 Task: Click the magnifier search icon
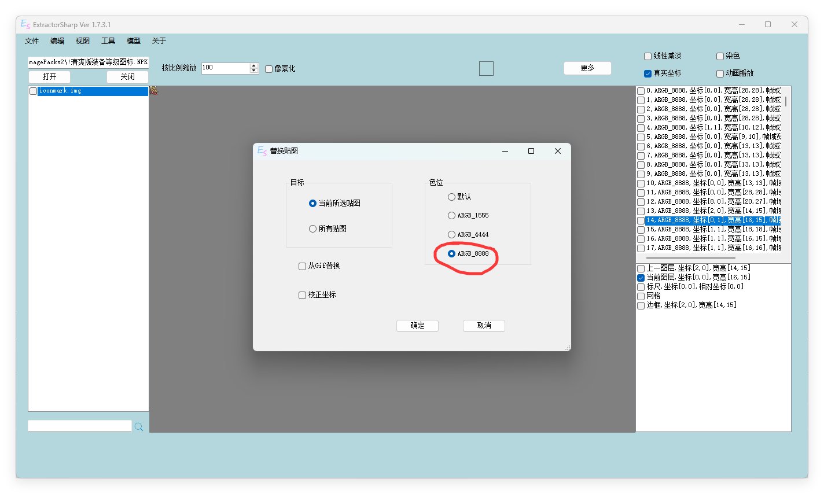[139, 427]
